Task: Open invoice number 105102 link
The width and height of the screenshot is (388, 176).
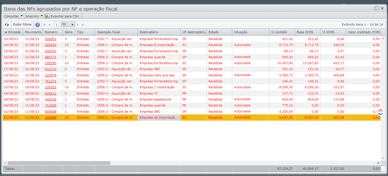Action: (x=50, y=87)
